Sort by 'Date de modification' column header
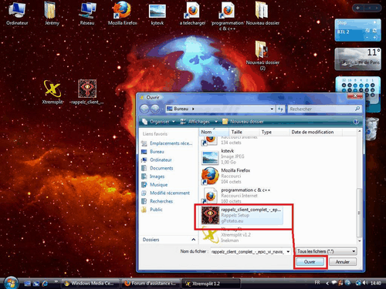The height and width of the screenshot is (289, 386). [x=315, y=132]
